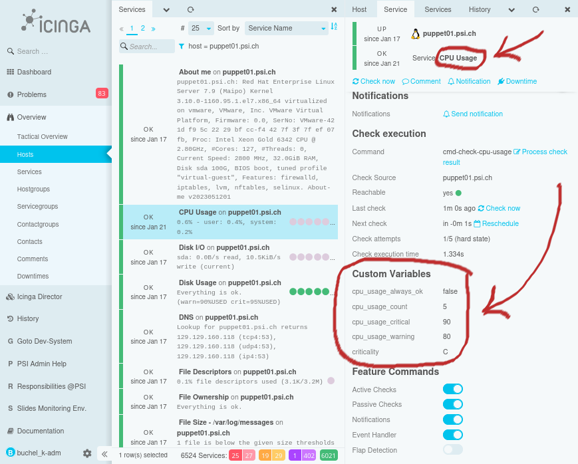Enable Flap Detection switch
Screen dimensions: 578x464
pos(453,449)
